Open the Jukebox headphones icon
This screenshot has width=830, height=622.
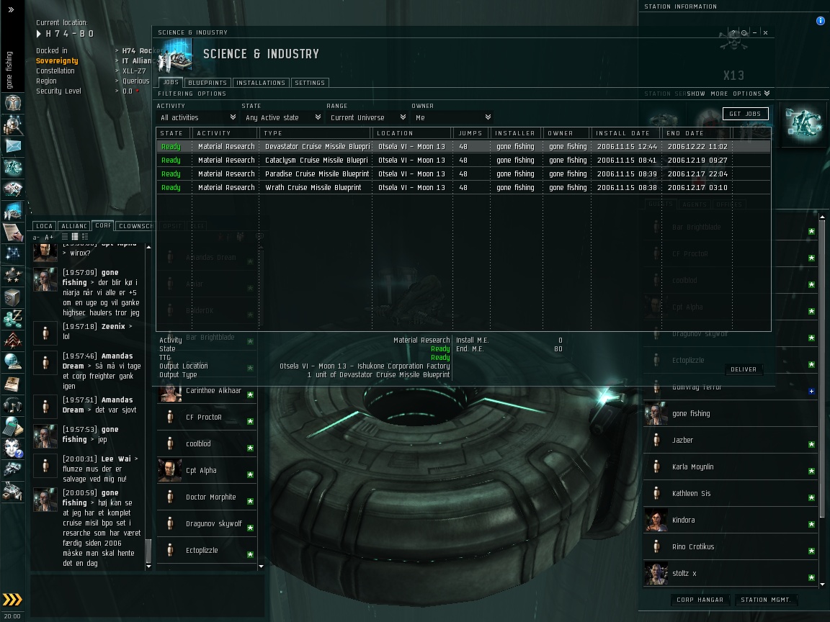click(x=13, y=405)
